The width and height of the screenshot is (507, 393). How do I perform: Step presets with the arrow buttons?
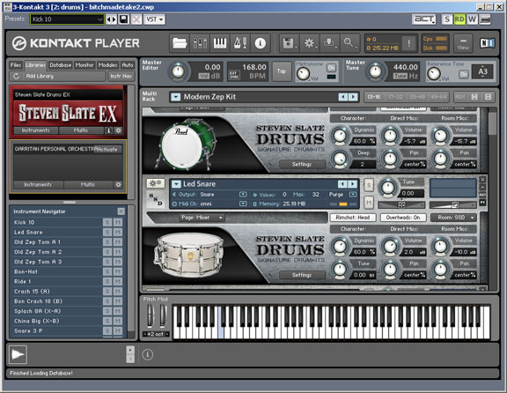pos(111,19)
